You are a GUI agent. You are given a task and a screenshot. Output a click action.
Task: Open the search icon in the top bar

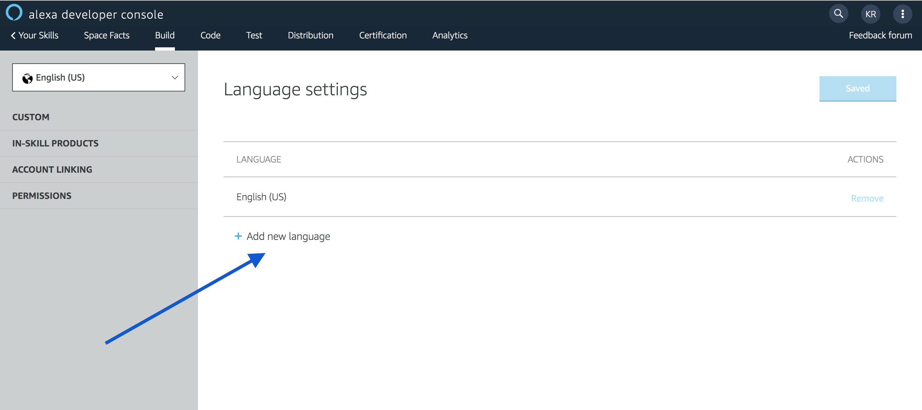pos(838,13)
